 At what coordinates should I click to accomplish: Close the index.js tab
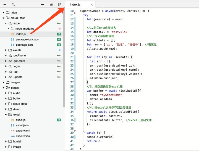pos(91,5)
